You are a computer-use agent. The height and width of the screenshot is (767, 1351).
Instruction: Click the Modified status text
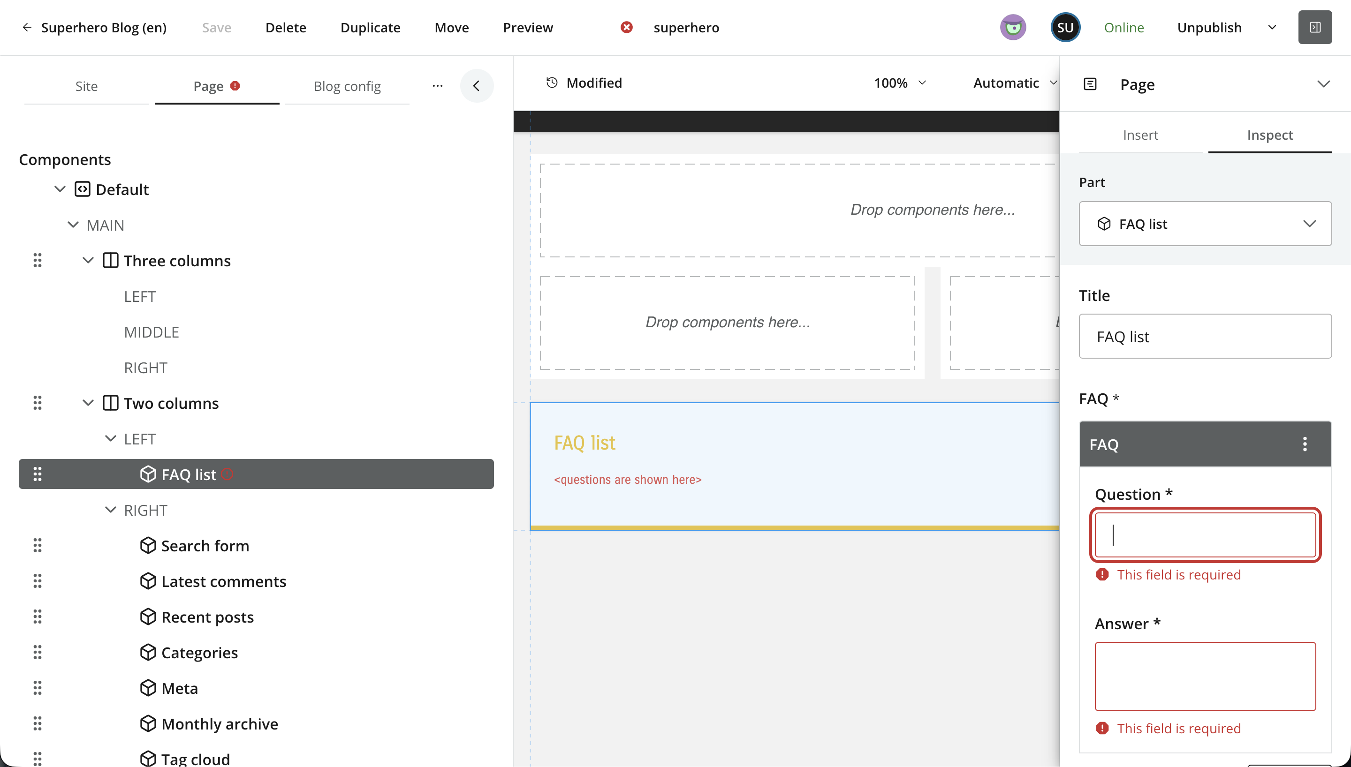click(594, 83)
